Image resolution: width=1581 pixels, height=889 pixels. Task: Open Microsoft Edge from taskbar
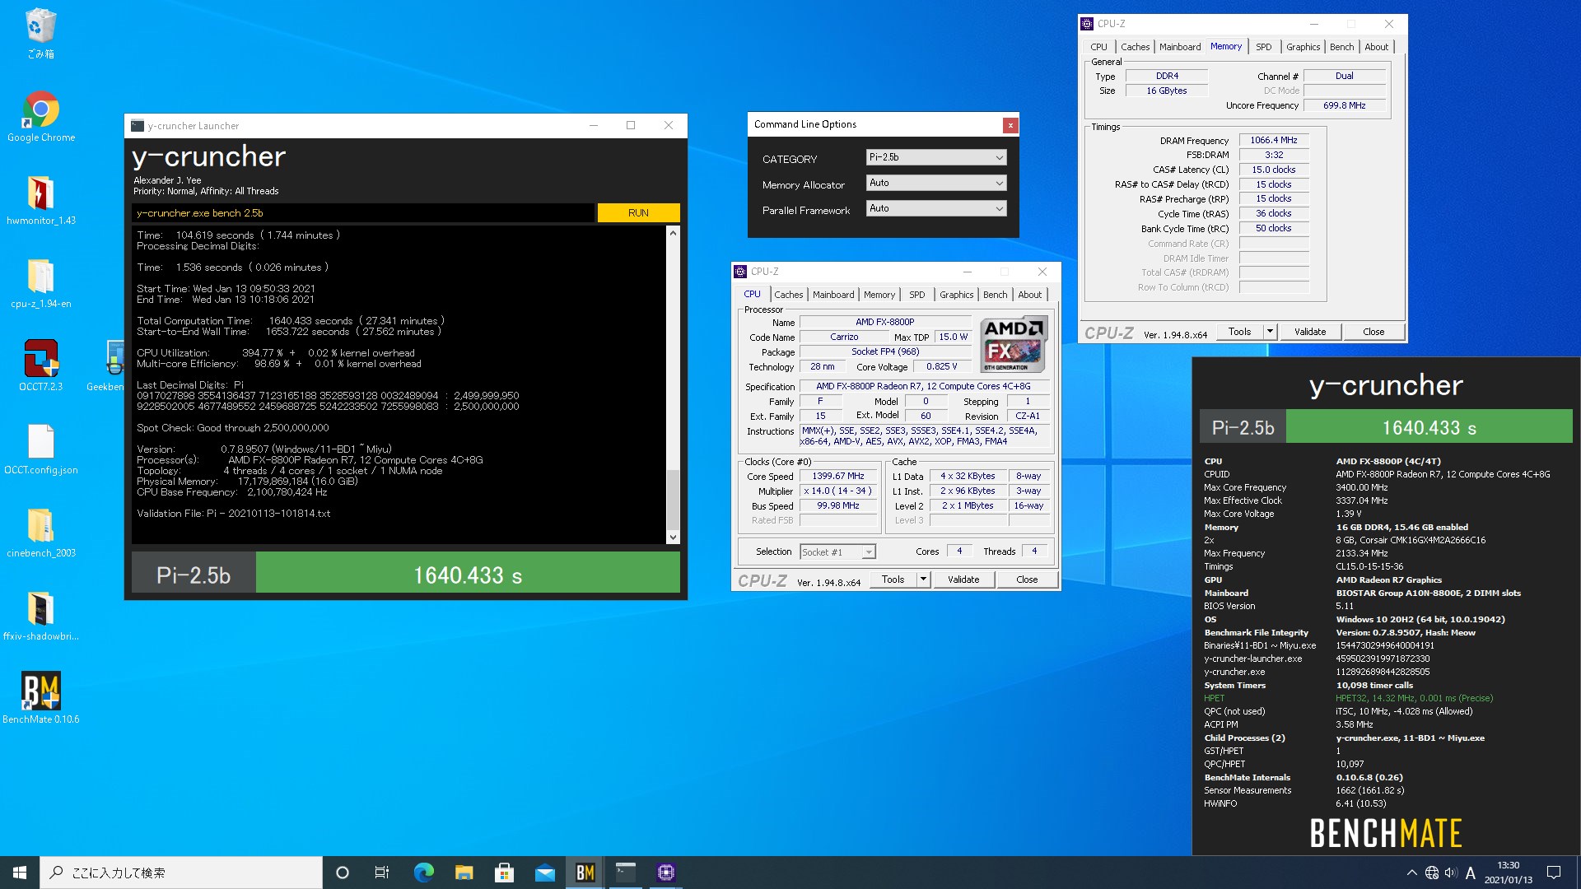point(423,873)
